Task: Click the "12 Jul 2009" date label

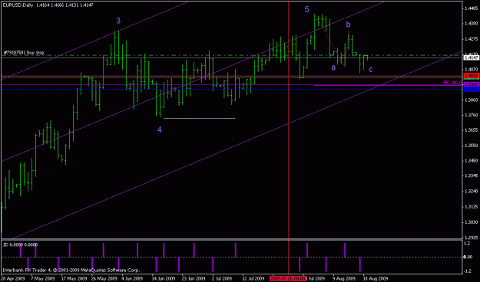Action: [x=253, y=279]
